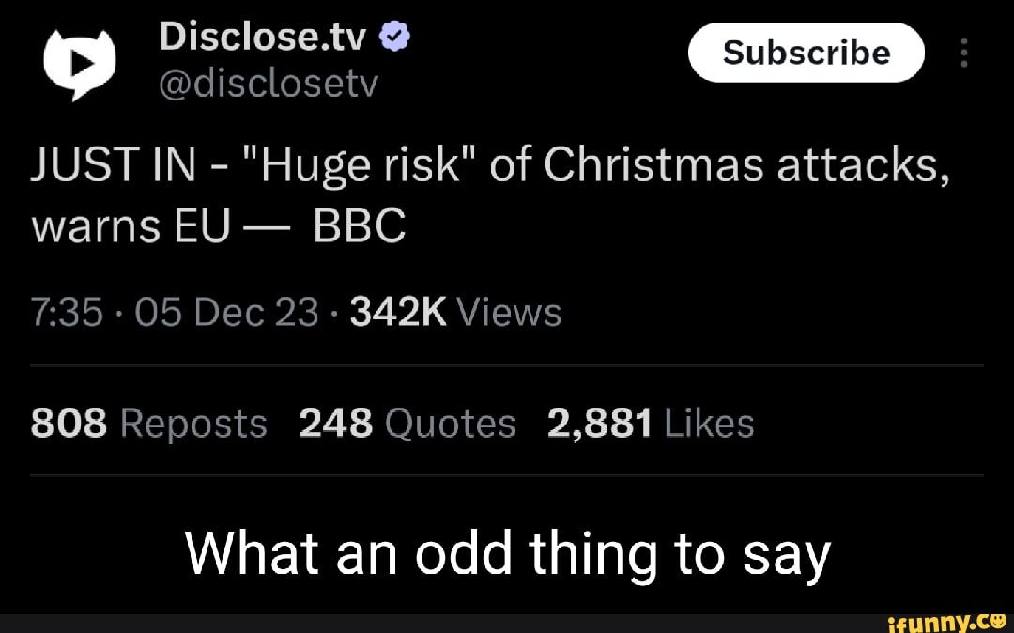Open the three-dot more options menu
Viewport: 1014px width, 633px height.
click(965, 54)
